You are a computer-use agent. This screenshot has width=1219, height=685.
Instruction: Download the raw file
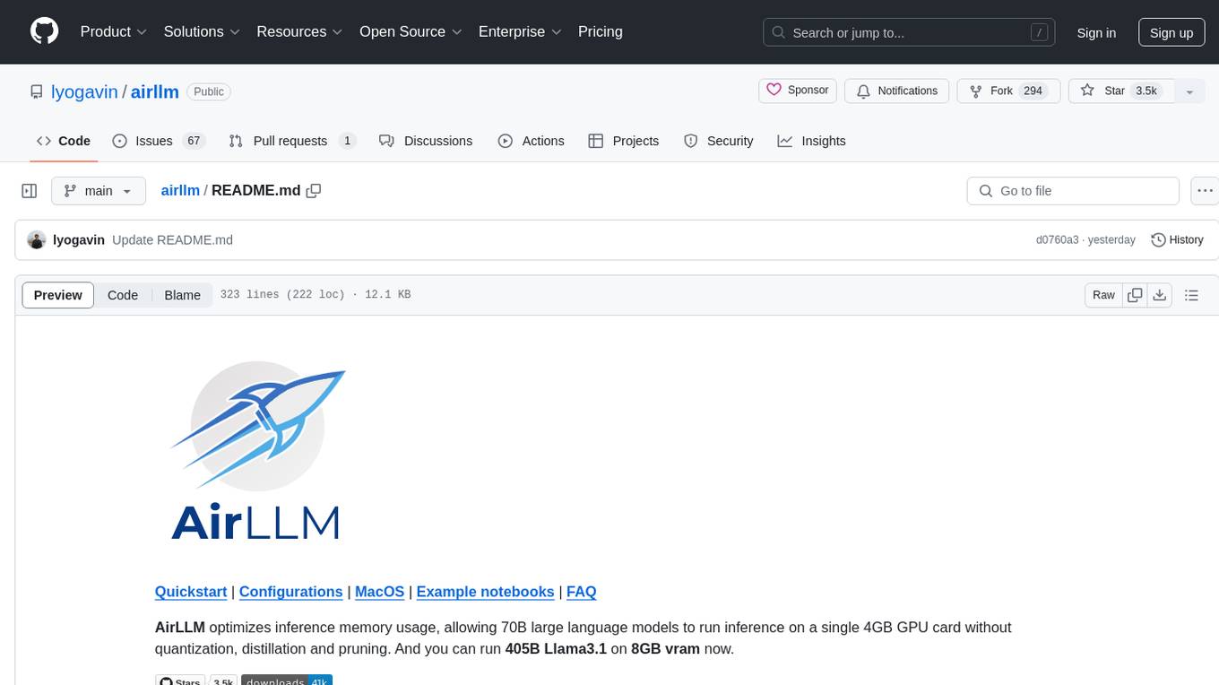point(1160,295)
